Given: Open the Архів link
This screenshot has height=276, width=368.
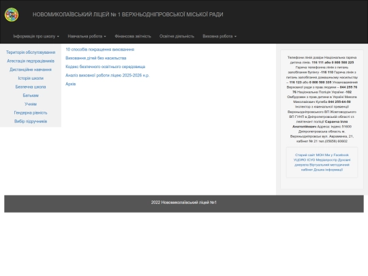Looking at the screenshot, I should (71, 84).
